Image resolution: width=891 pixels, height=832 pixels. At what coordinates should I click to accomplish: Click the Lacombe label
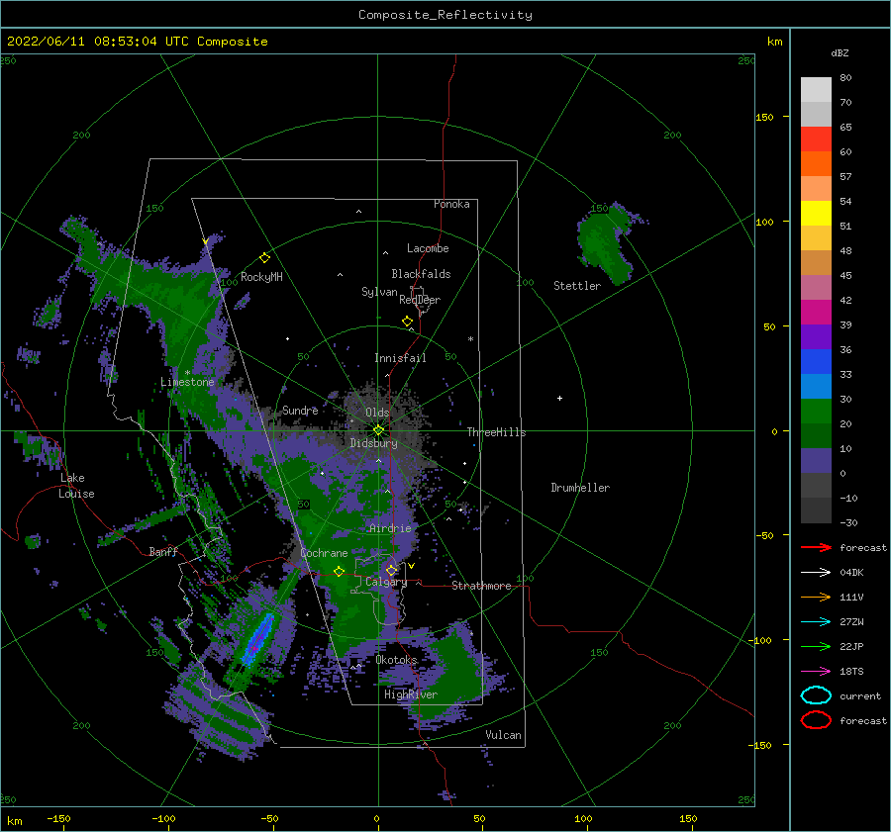coord(428,248)
